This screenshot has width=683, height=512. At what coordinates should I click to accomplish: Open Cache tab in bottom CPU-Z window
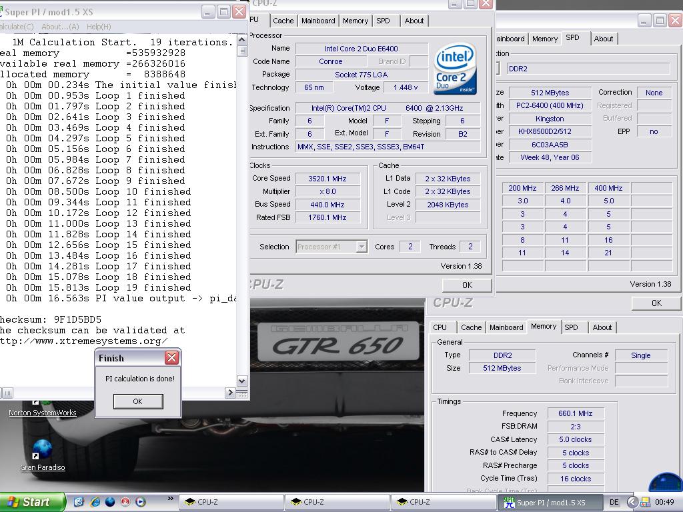(472, 327)
